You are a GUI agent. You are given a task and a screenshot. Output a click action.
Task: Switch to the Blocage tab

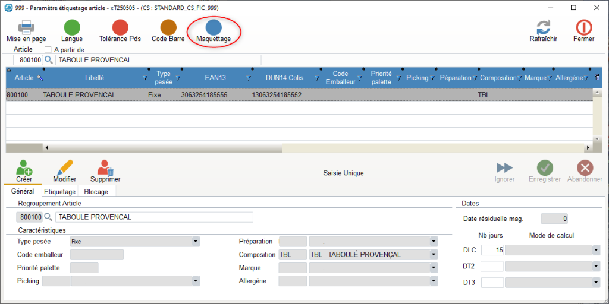pos(96,192)
